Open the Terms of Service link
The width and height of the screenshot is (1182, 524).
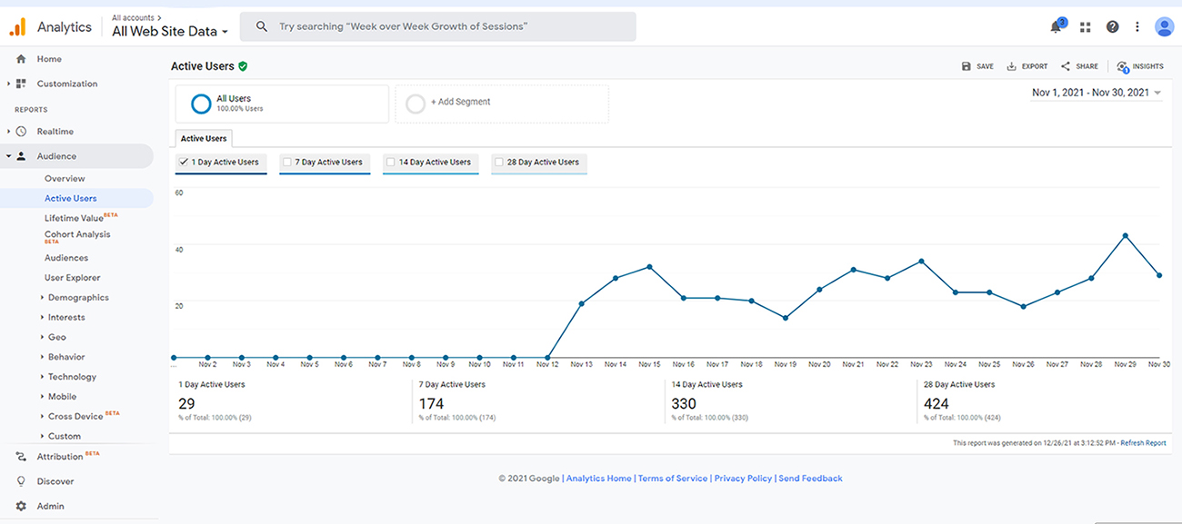tap(673, 479)
